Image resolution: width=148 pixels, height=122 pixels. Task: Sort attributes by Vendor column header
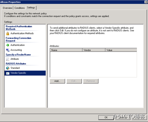coord(94,50)
